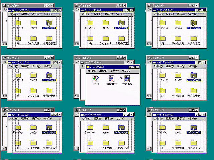Click highlighted ミーティング資料 folder in middle-right frame
214x160 pixels.
click(194, 75)
